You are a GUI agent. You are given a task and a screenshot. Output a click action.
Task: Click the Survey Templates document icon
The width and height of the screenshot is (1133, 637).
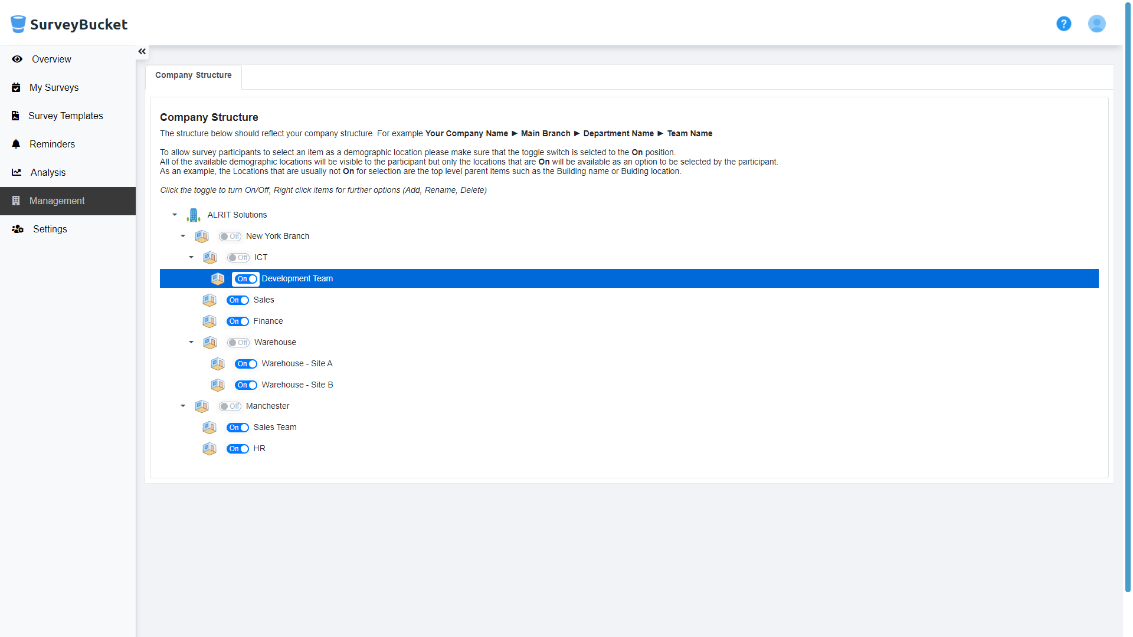click(15, 116)
